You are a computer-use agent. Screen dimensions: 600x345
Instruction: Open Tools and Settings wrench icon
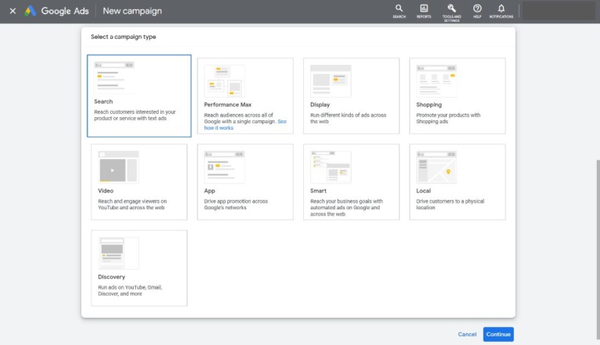[452, 12]
